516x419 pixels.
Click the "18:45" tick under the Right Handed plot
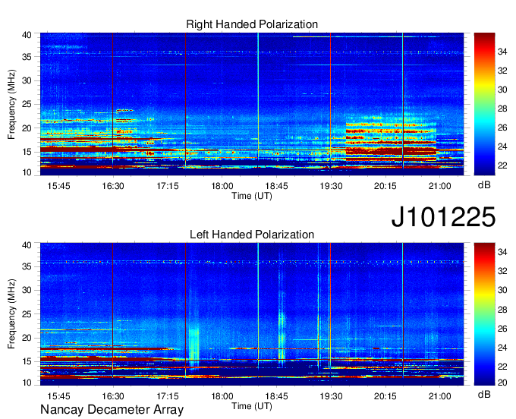276,186
